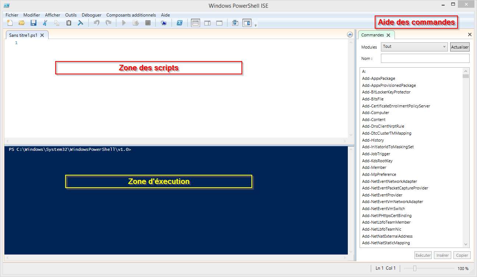The height and width of the screenshot is (277, 477).
Task: Click into the Nom text field
Action: 425,58
